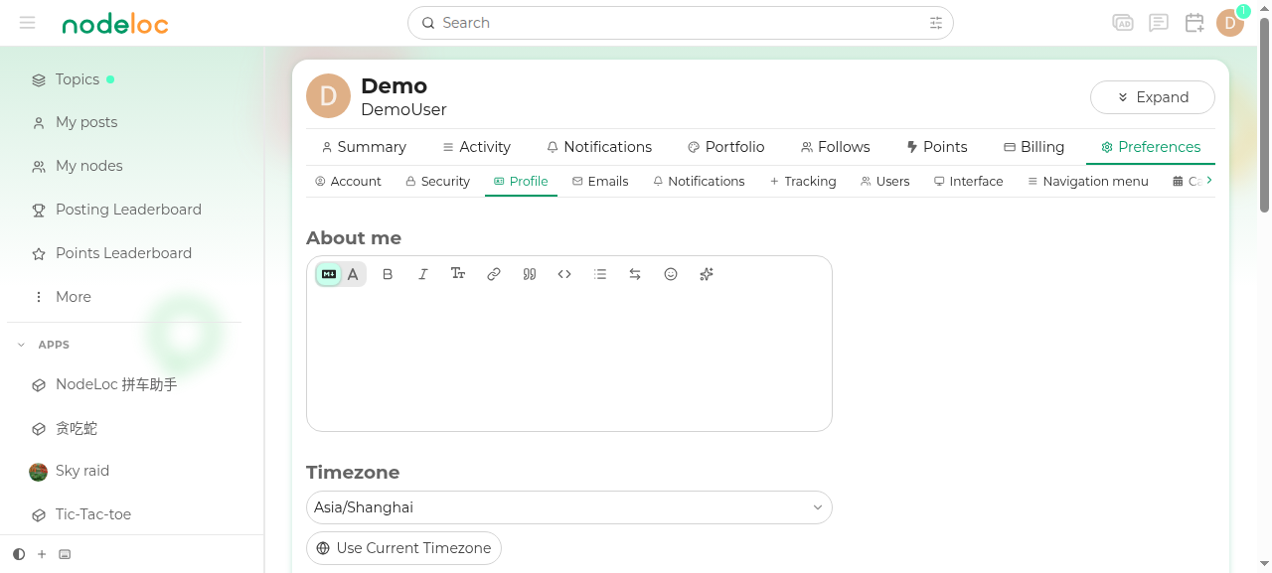Click the add plus icon in sidebar footer

[x=42, y=554]
